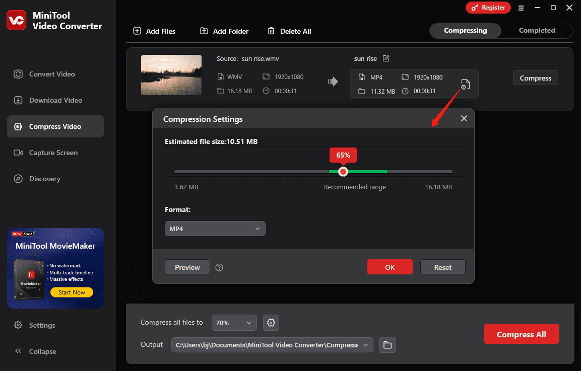This screenshot has width=581, height=371.
Task: Click the Recommended range label
Action: [x=355, y=187]
